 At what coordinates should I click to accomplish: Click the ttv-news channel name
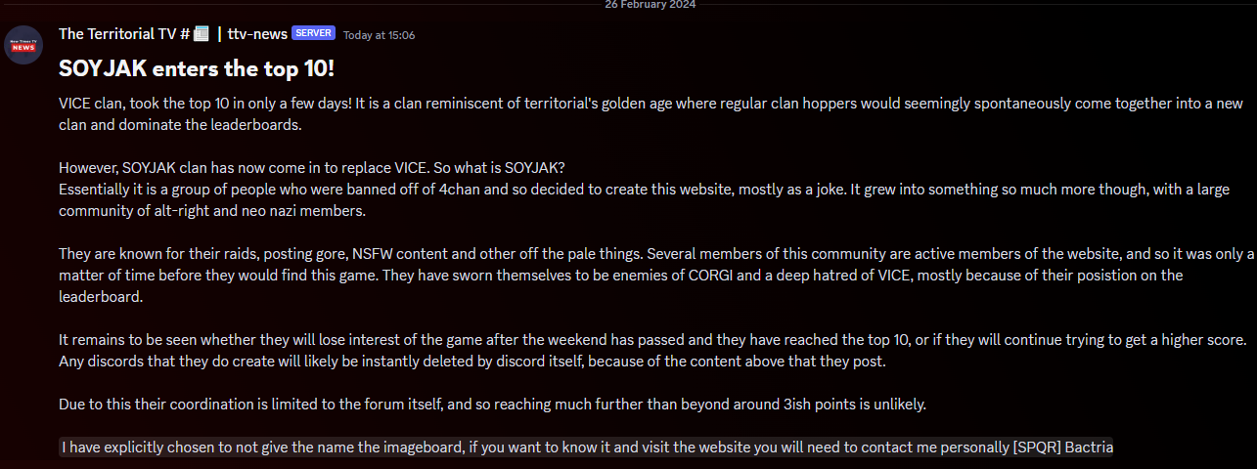pos(257,34)
